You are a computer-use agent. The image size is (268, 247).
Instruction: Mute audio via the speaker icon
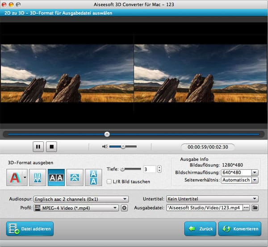[x=105, y=146]
